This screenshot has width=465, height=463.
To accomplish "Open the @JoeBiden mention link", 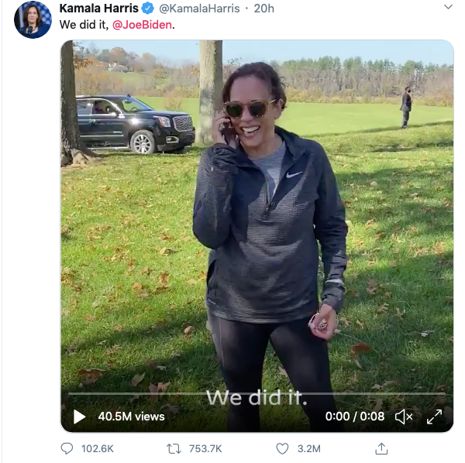I will coord(143,25).
